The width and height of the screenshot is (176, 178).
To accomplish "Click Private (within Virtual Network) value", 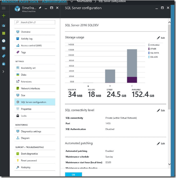I will (x=121, y=118).
